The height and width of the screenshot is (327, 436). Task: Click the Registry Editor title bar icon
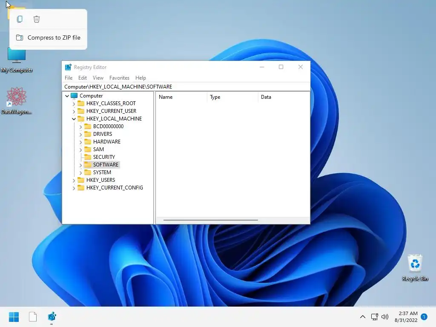68,67
